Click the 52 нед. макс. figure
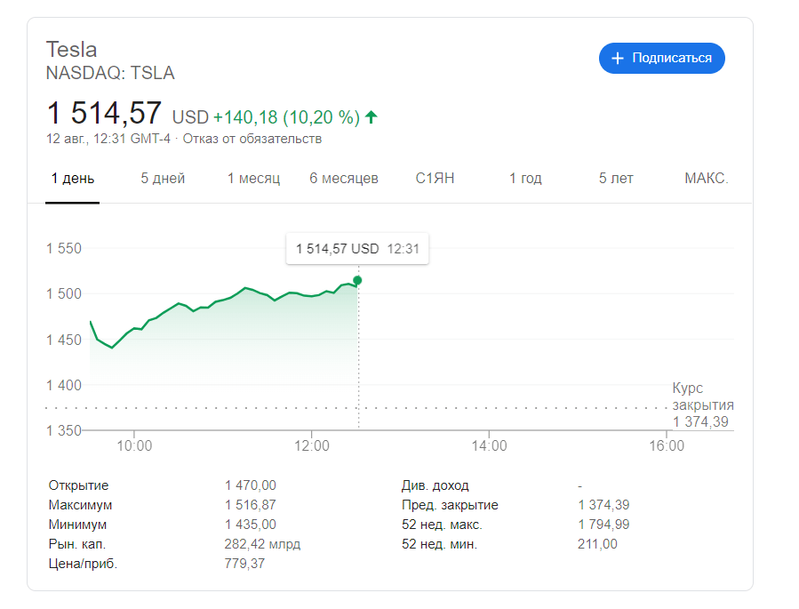This screenshot has width=799, height=609. 604,524
